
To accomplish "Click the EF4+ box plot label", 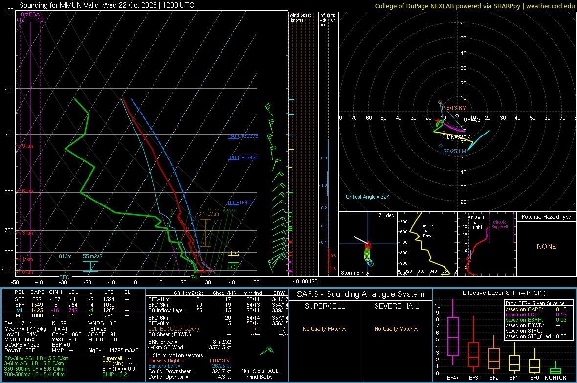I will tap(453, 378).
